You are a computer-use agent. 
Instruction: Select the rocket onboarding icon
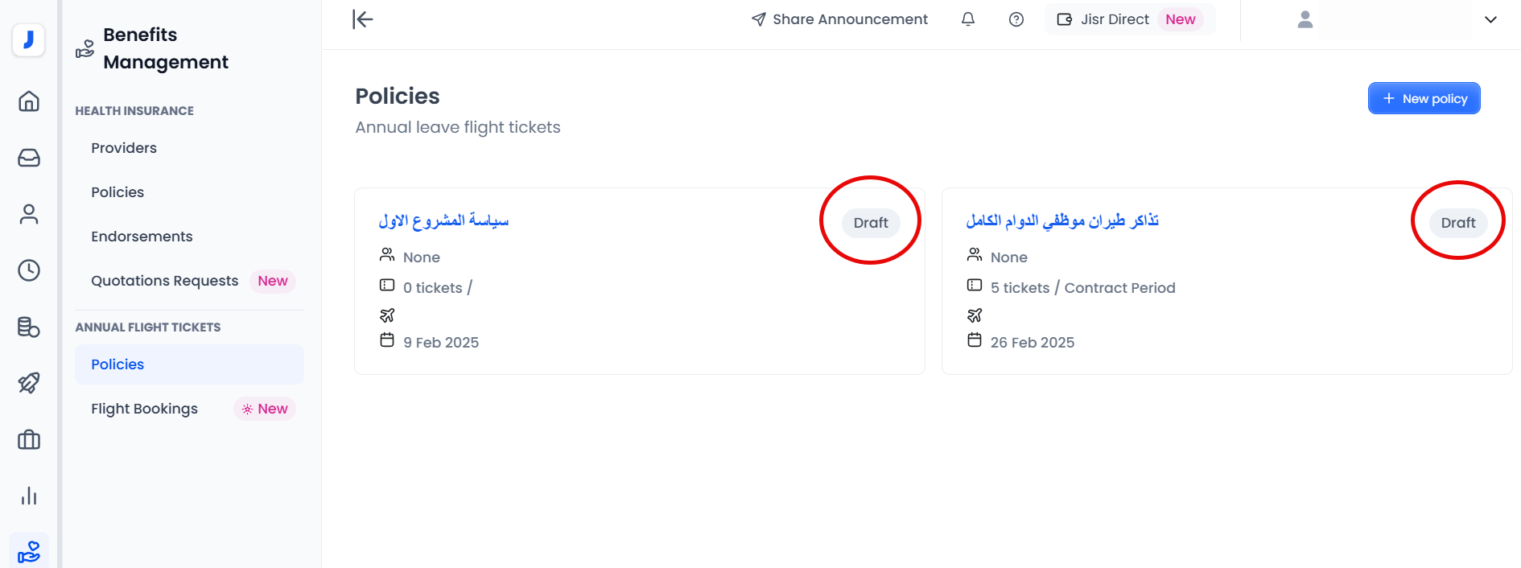[x=29, y=384]
